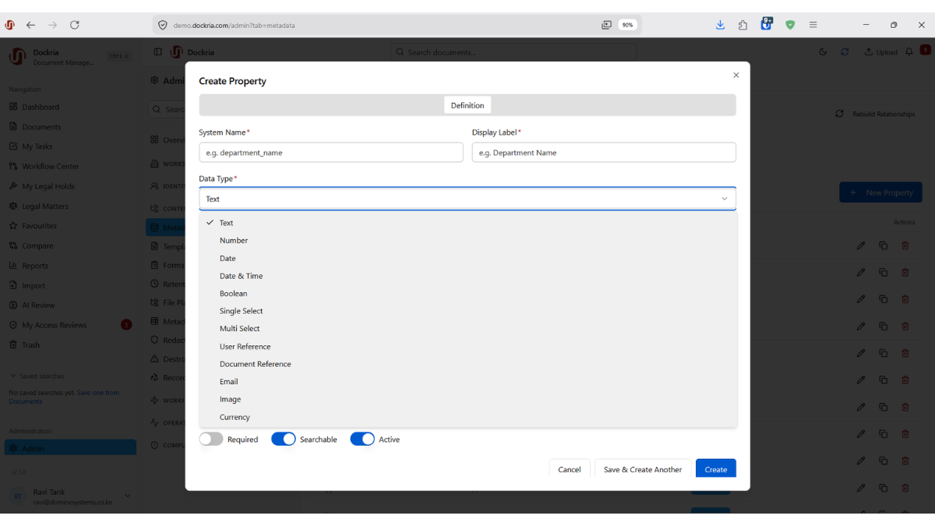Open Workflow Center in sidebar
935x526 pixels.
click(70, 167)
